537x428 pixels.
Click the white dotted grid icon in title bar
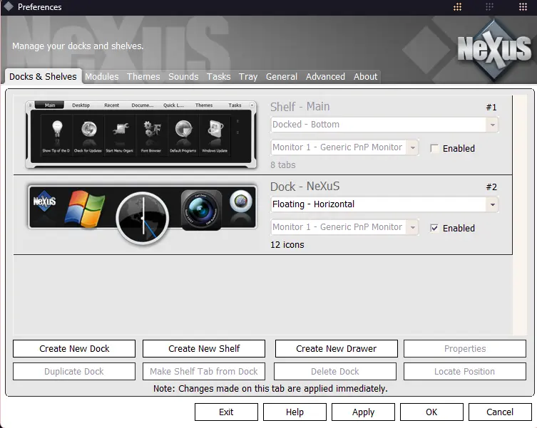pyautogui.click(x=523, y=7)
